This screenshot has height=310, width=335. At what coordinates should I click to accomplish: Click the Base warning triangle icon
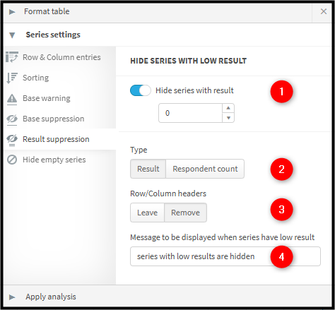click(x=12, y=99)
